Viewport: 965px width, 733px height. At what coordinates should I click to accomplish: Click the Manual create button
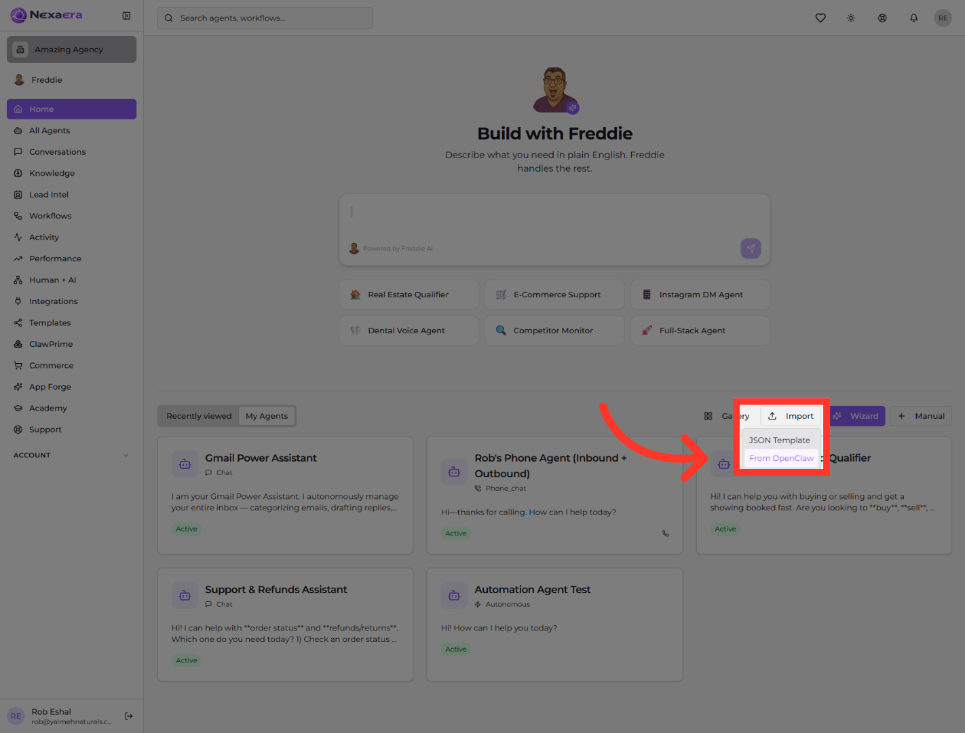point(921,416)
